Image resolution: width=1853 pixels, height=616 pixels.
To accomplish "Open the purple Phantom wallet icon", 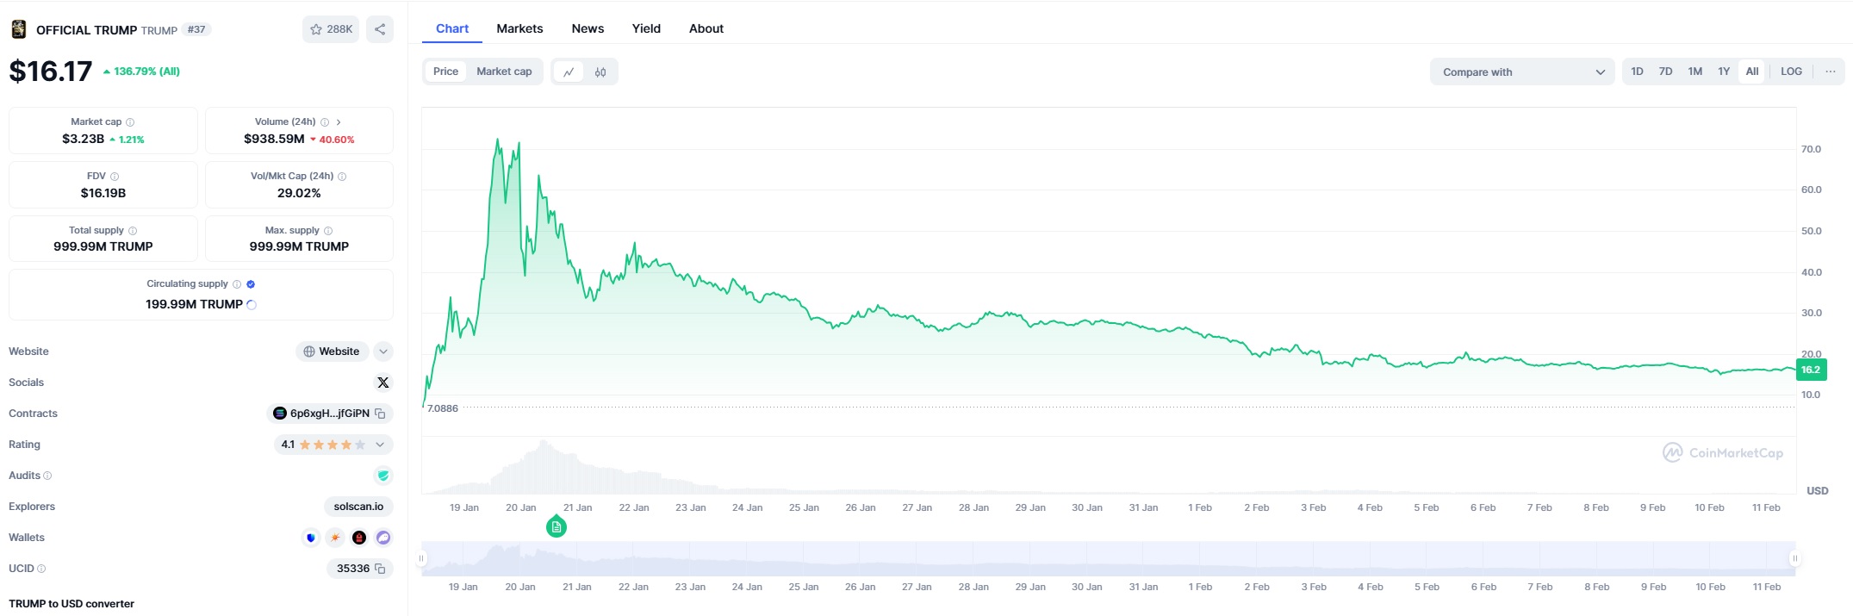I will (x=383, y=538).
